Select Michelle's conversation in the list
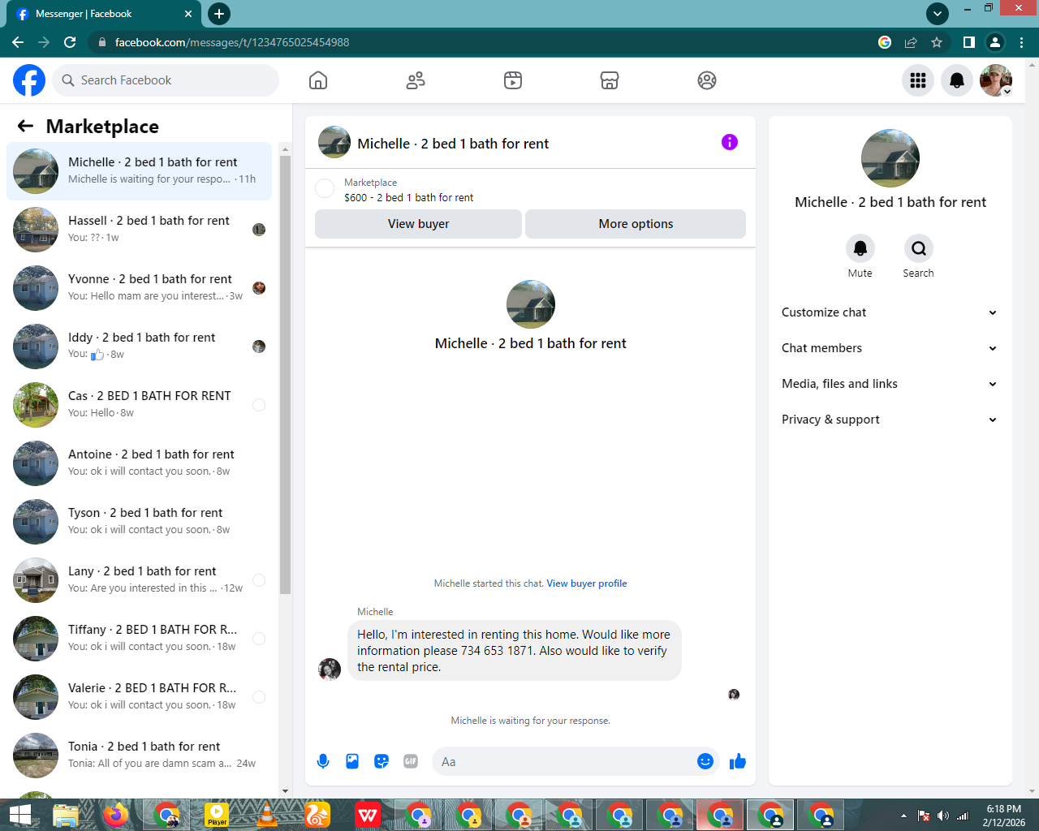This screenshot has width=1039, height=831. pyautogui.click(x=139, y=170)
